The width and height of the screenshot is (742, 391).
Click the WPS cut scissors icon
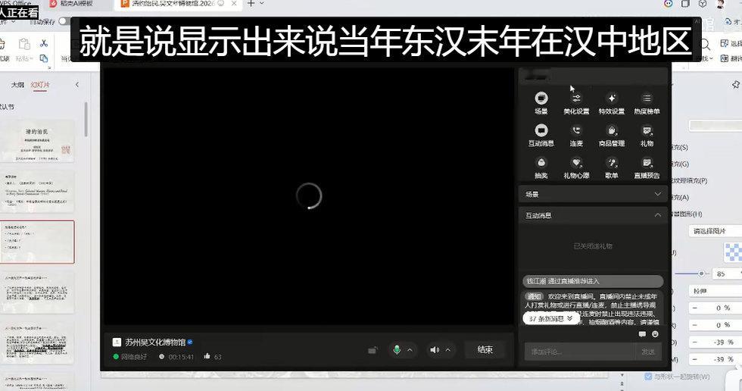pos(44,43)
